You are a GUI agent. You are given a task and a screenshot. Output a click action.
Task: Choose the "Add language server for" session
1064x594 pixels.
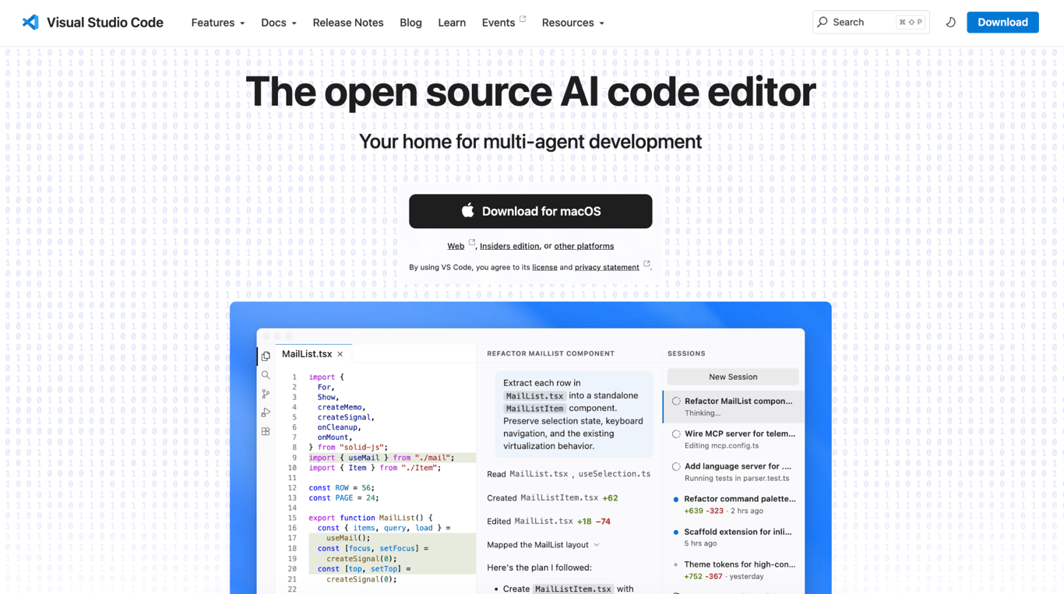[x=734, y=472]
